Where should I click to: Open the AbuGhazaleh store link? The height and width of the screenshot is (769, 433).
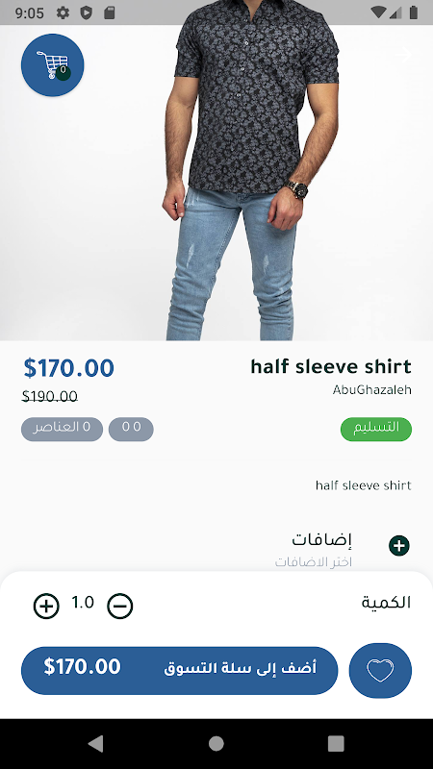[x=372, y=390]
